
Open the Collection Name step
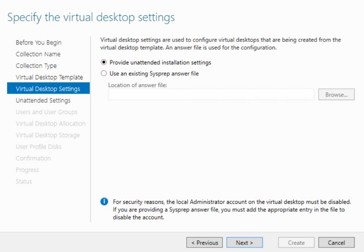pyautogui.click(x=38, y=54)
